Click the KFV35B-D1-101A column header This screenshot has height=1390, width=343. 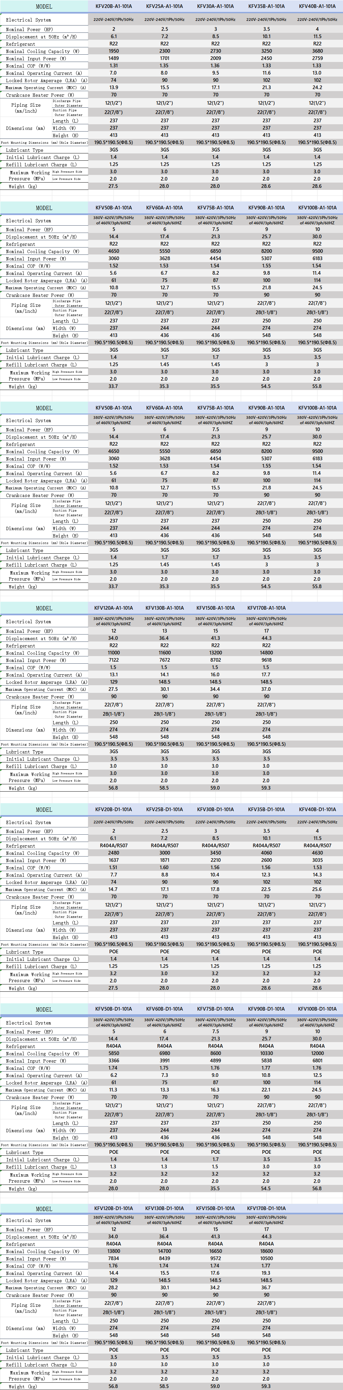click(267, 809)
